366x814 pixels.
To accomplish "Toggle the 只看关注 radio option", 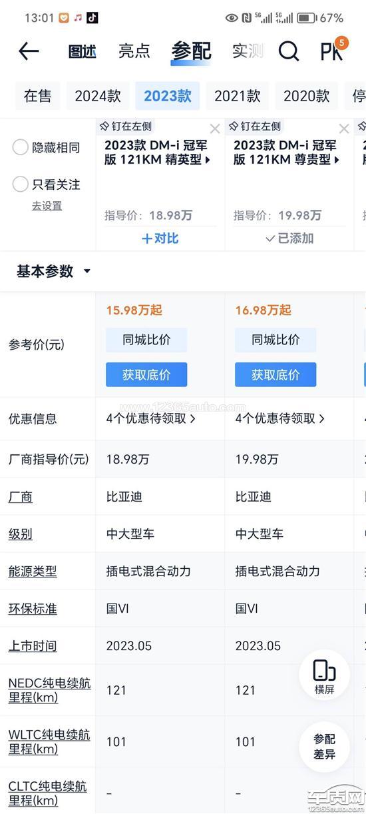I will [46, 185].
